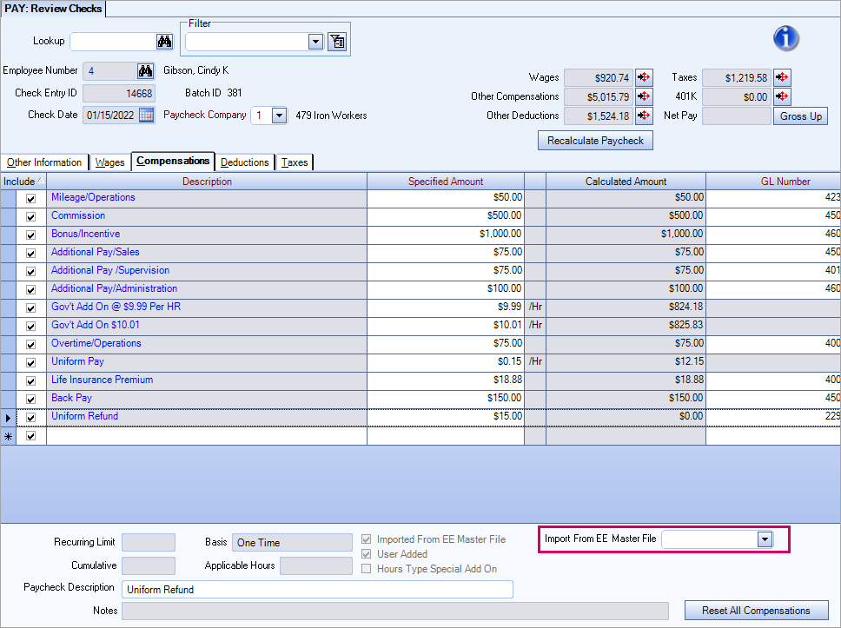
Task: Uncheck Include for Mileage/Operations
Action: [31, 198]
